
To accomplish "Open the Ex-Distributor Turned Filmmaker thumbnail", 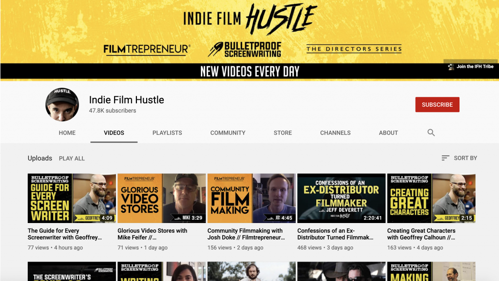I will click(x=342, y=198).
